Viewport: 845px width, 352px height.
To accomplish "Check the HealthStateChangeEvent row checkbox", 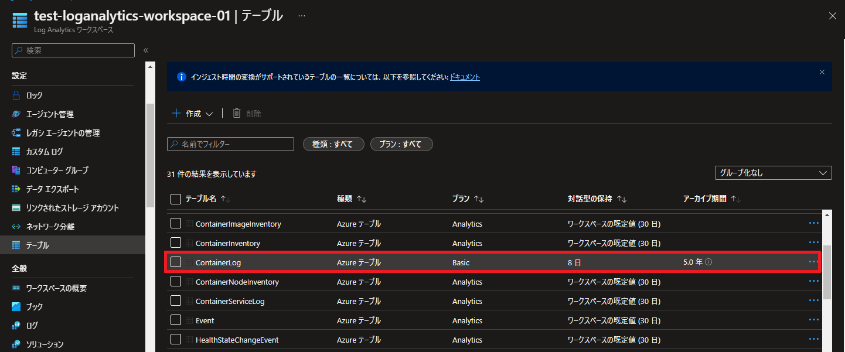I will point(176,339).
